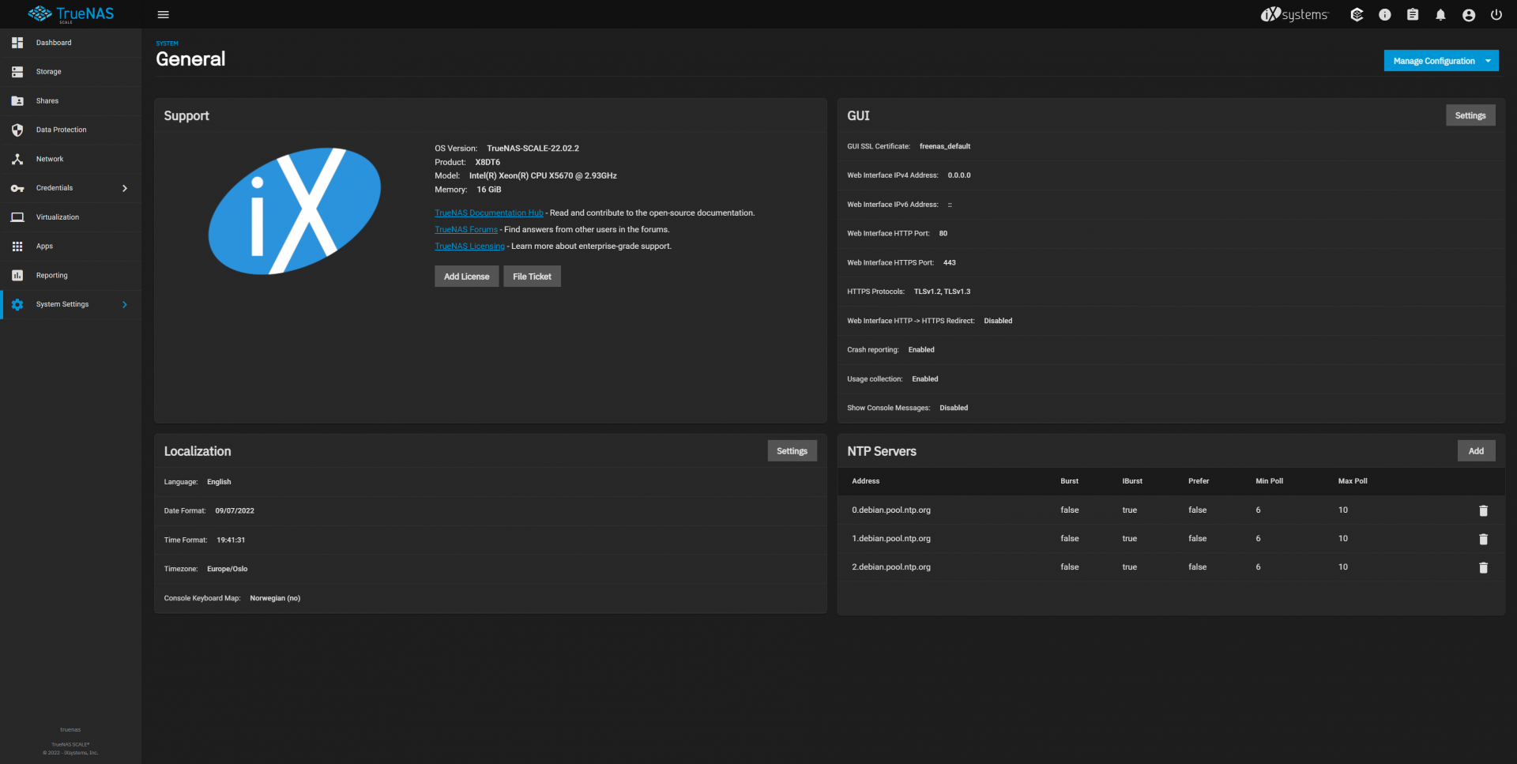The image size is (1517, 764).
Task: Open the Data Protection shield icon
Action: (17, 130)
